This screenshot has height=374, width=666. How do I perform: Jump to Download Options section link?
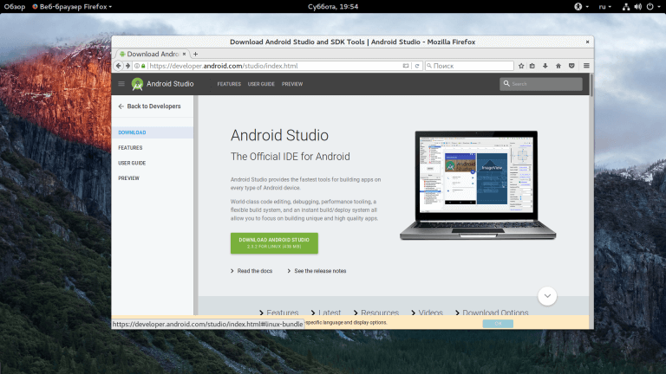[492, 312]
